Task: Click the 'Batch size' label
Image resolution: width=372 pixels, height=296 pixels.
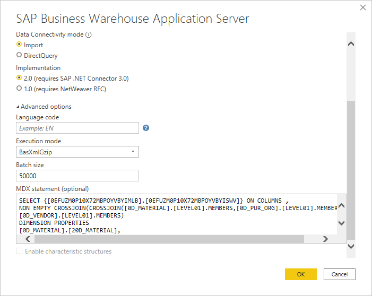Action: pos(30,165)
